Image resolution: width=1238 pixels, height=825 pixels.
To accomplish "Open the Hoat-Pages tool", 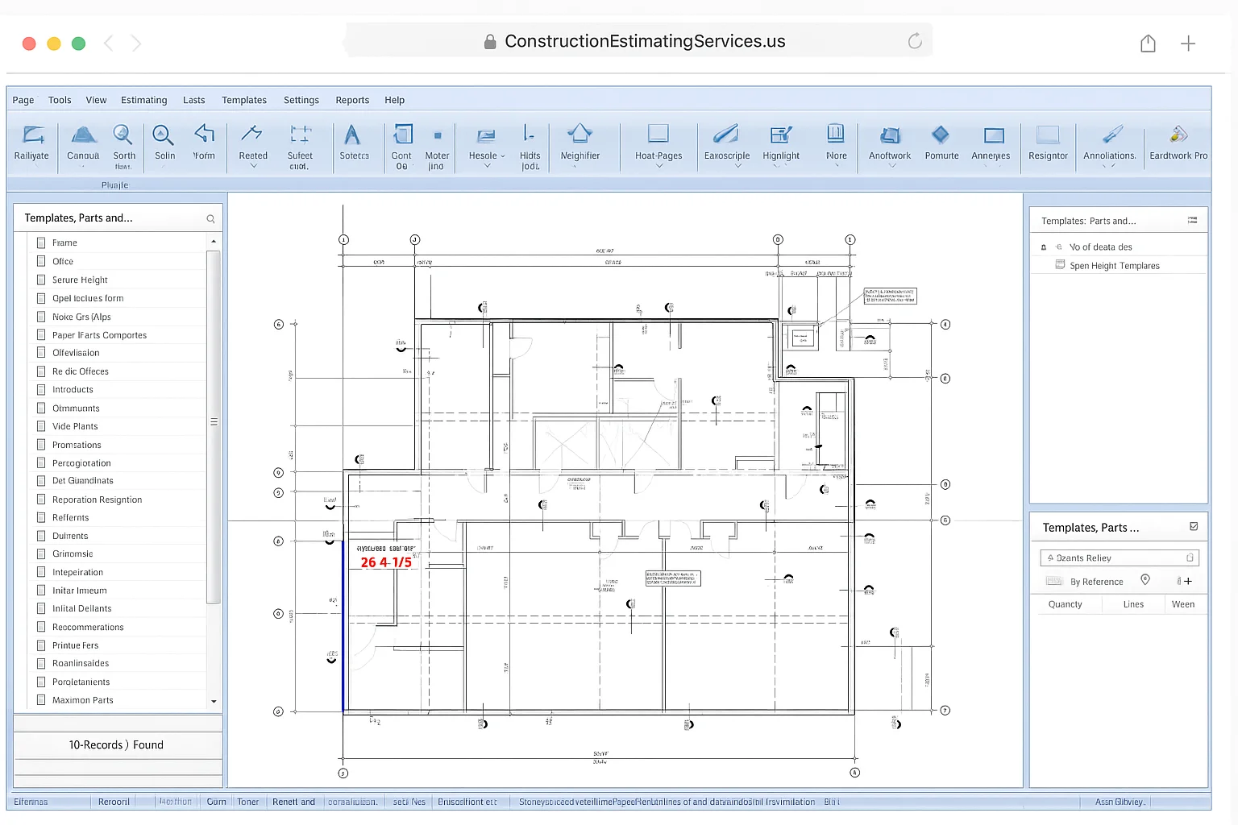I will [x=658, y=134].
